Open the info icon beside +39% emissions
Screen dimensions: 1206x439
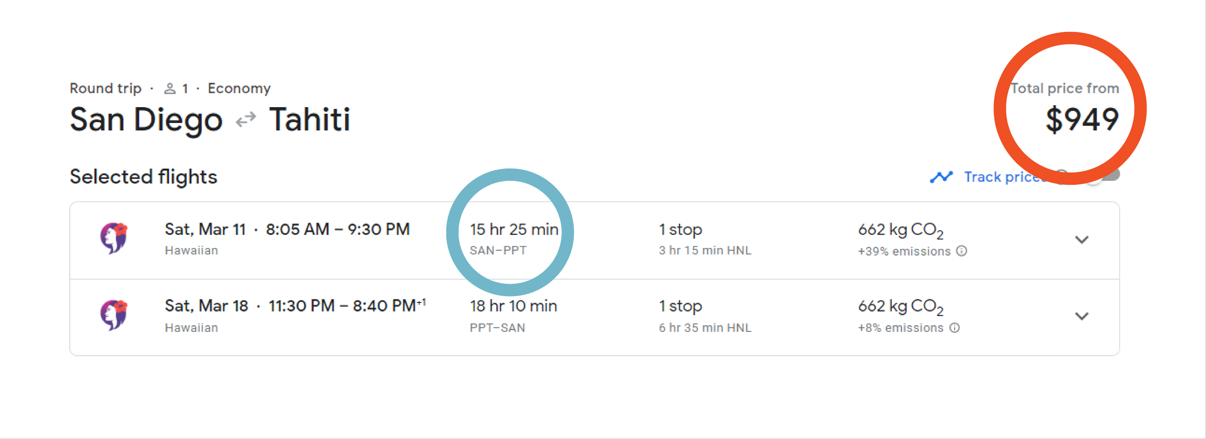[x=961, y=251]
